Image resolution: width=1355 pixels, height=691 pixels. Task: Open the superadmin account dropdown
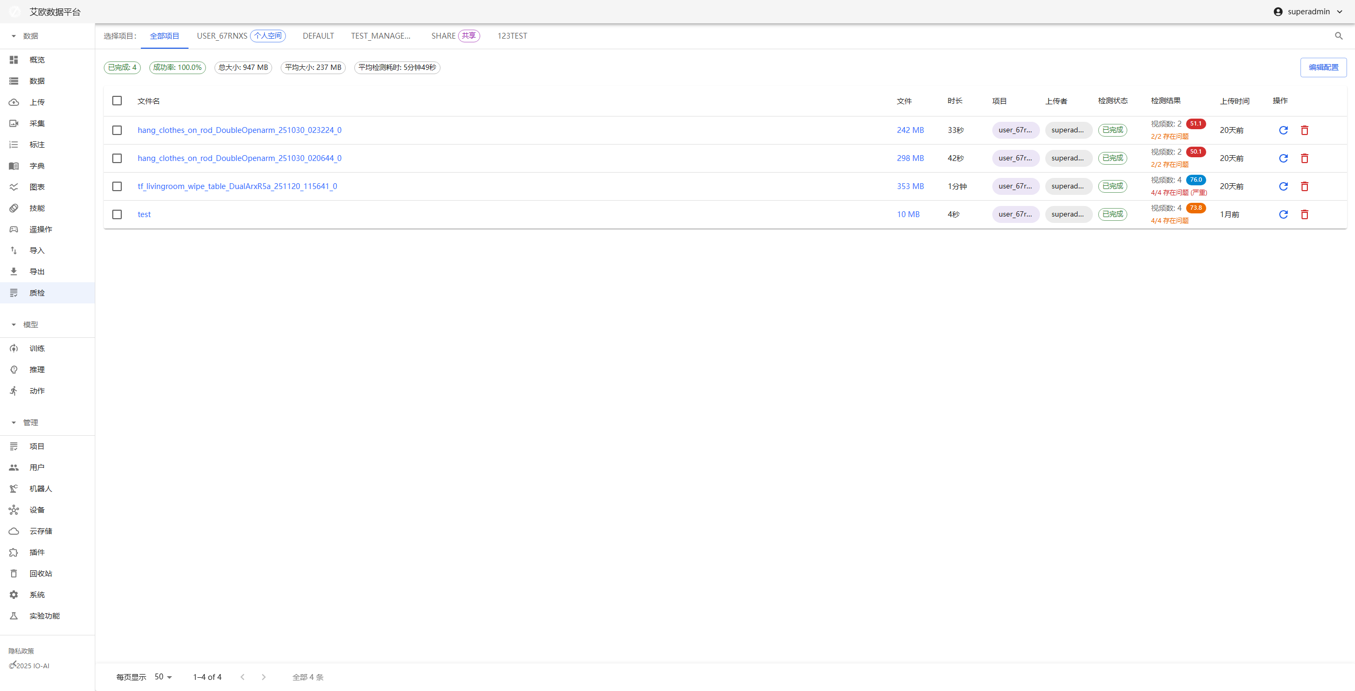[x=1308, y=12]
